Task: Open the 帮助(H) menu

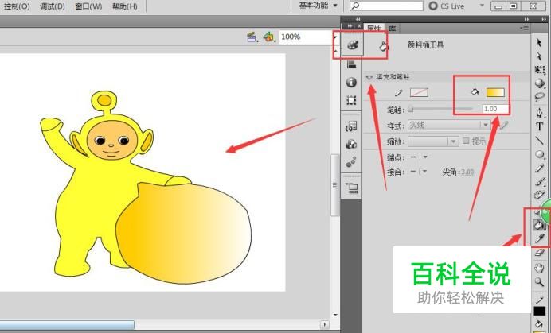Action: pos(124,6)
